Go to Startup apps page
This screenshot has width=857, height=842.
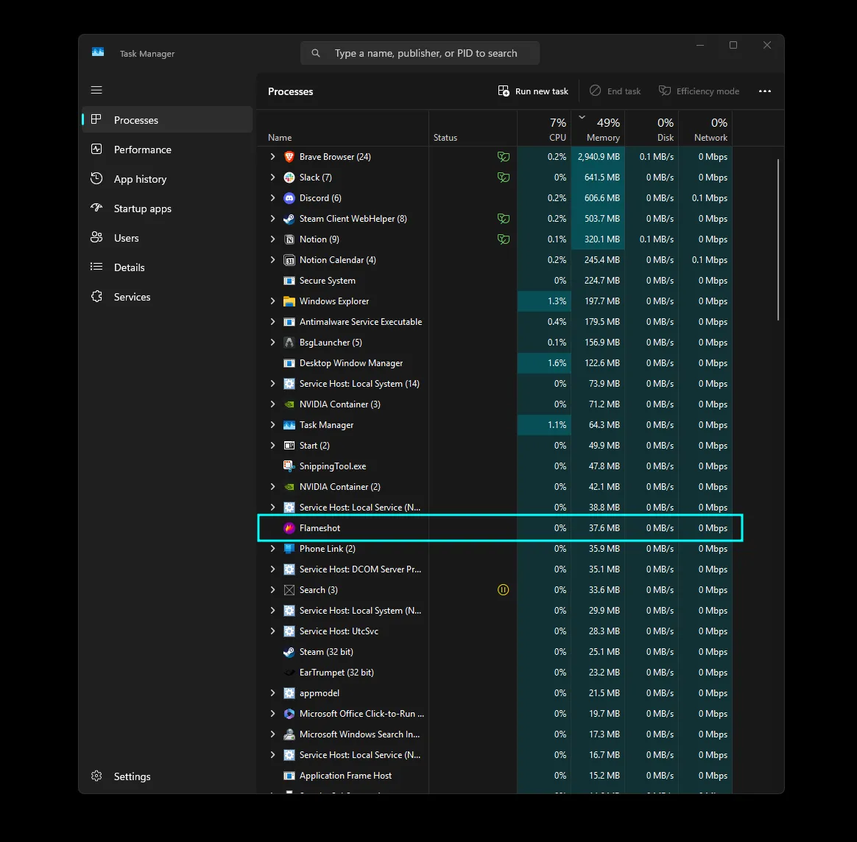tap(167, 208)
